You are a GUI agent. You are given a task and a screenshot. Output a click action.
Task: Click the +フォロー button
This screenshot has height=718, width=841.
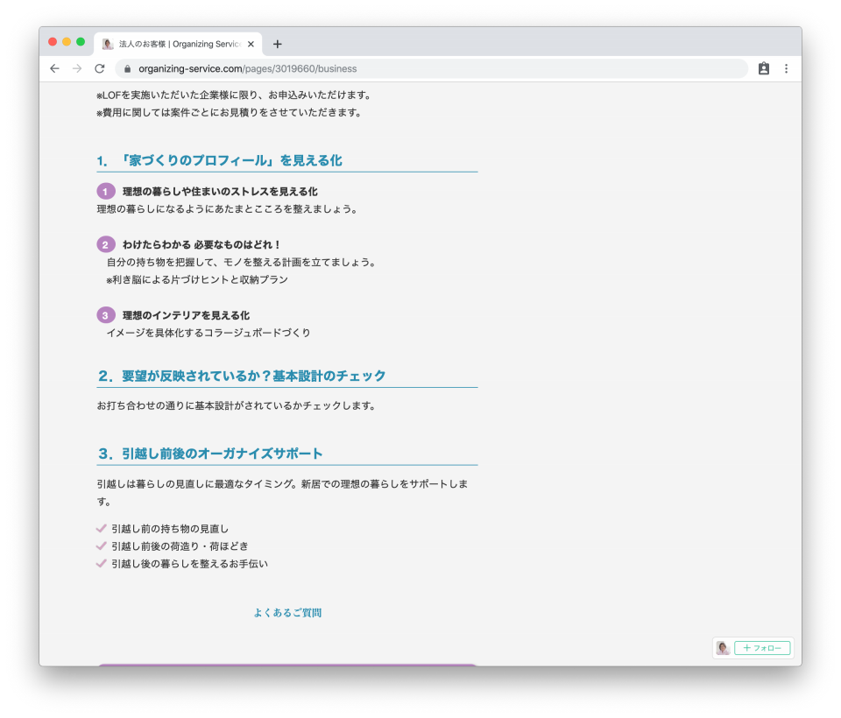762,648
